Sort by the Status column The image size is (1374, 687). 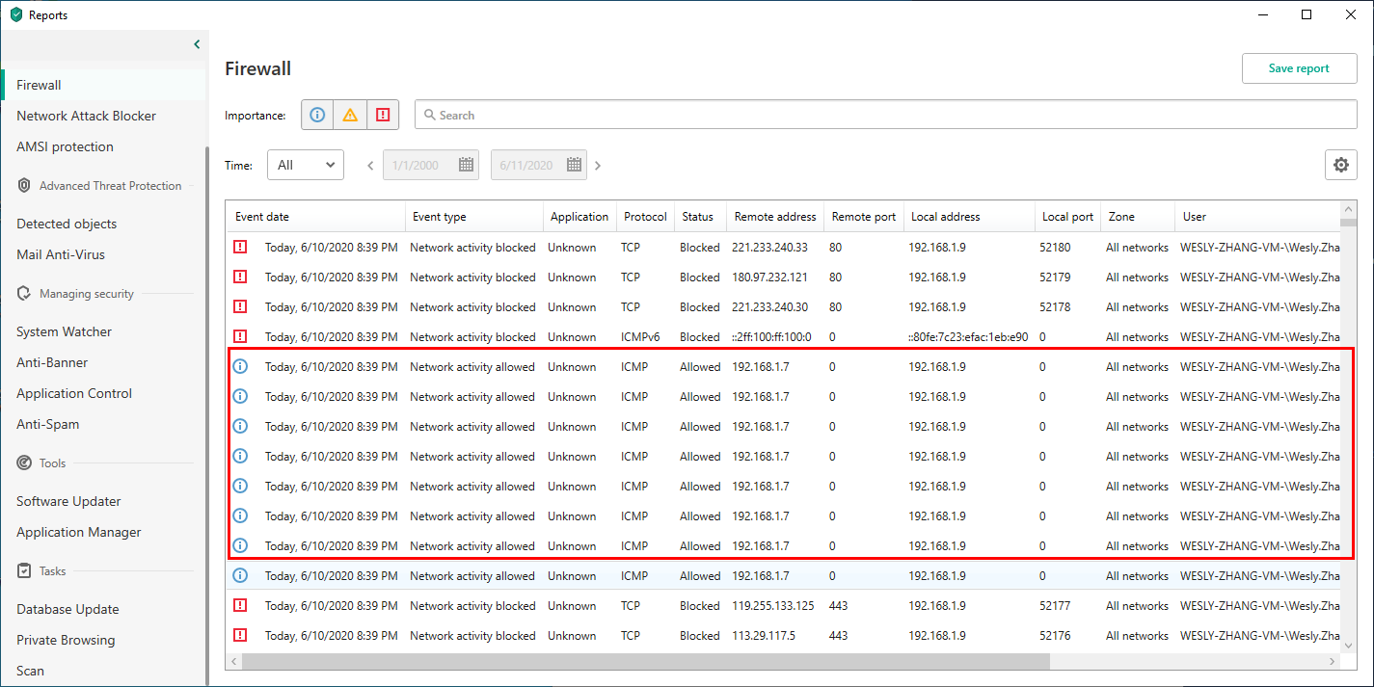700,217
